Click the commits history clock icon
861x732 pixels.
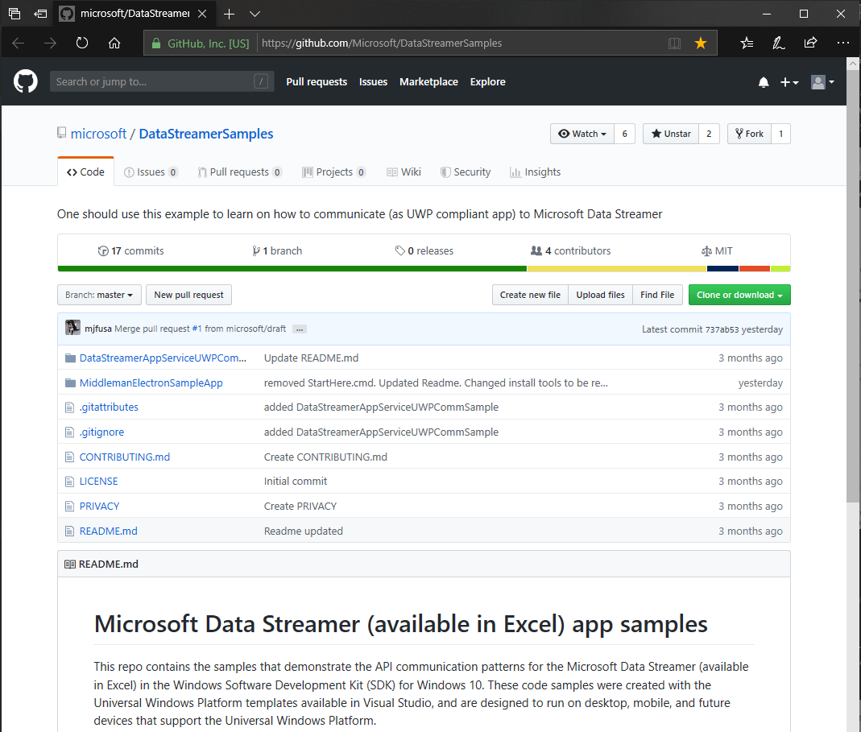tap(102, 250)
